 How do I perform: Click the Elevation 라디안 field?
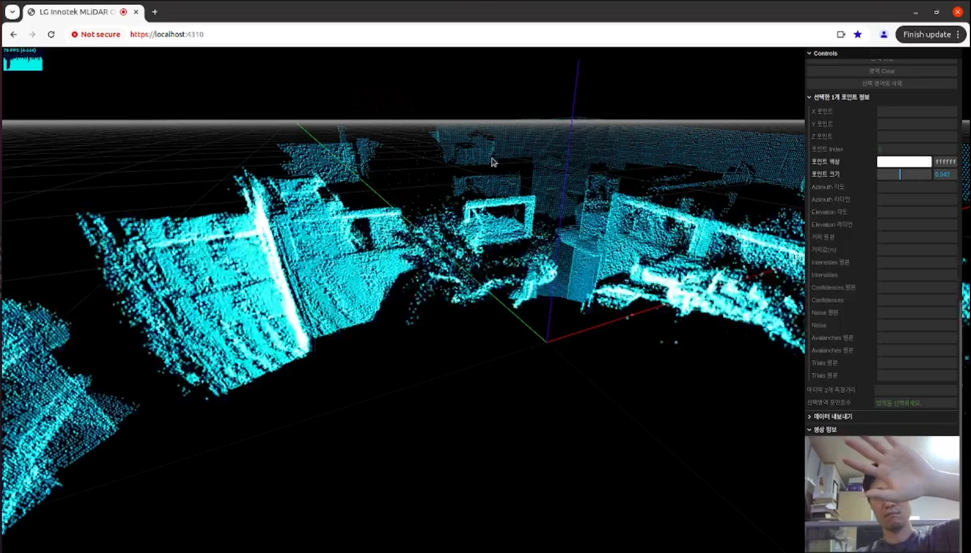click(x=917, y=225)
